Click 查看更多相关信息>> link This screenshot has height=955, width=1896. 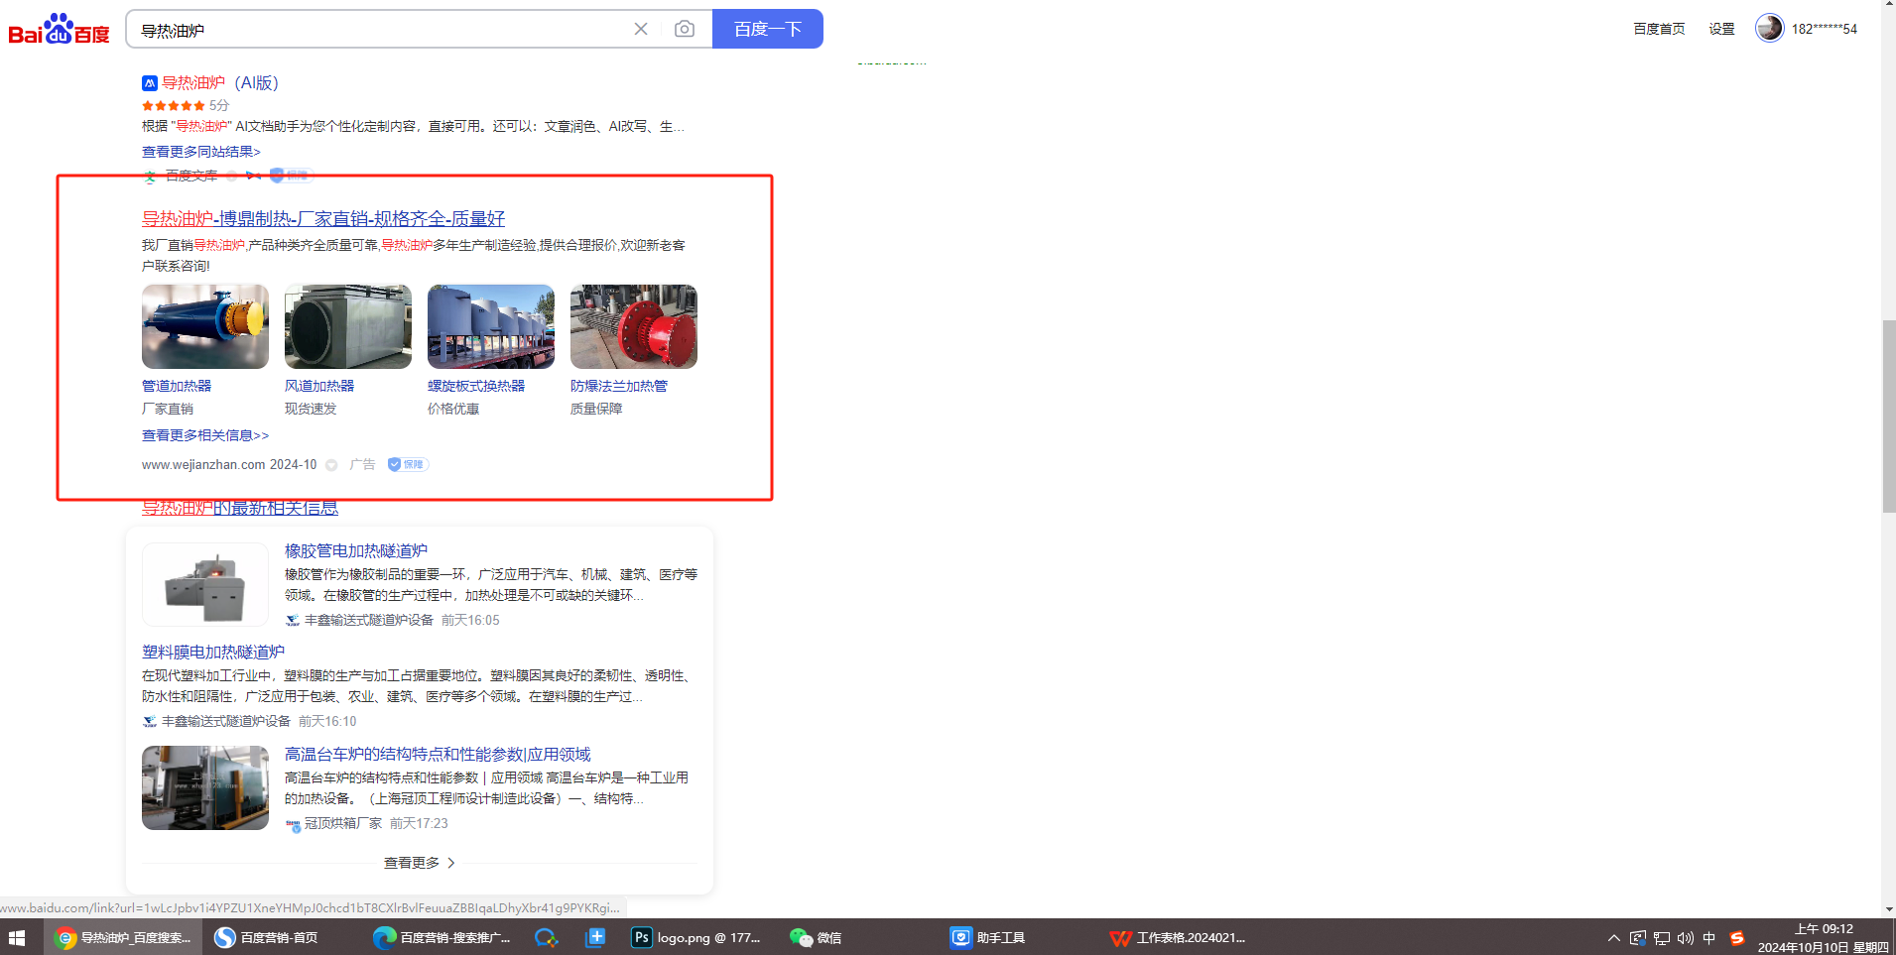[x=205, y=435]
